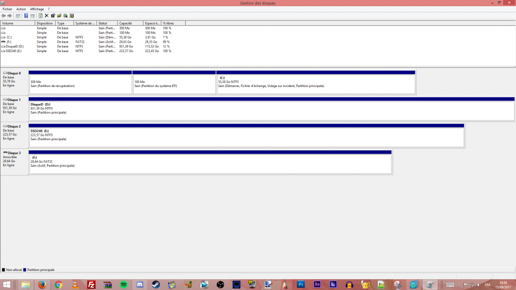Screen dimensions: 516x290
Task: Launch After Effects from the taskbar
Action: (317, 285)
